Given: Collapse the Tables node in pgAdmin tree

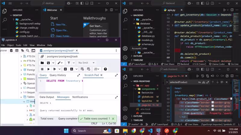Looking at the screenshot, I should (x=21, y=97).
